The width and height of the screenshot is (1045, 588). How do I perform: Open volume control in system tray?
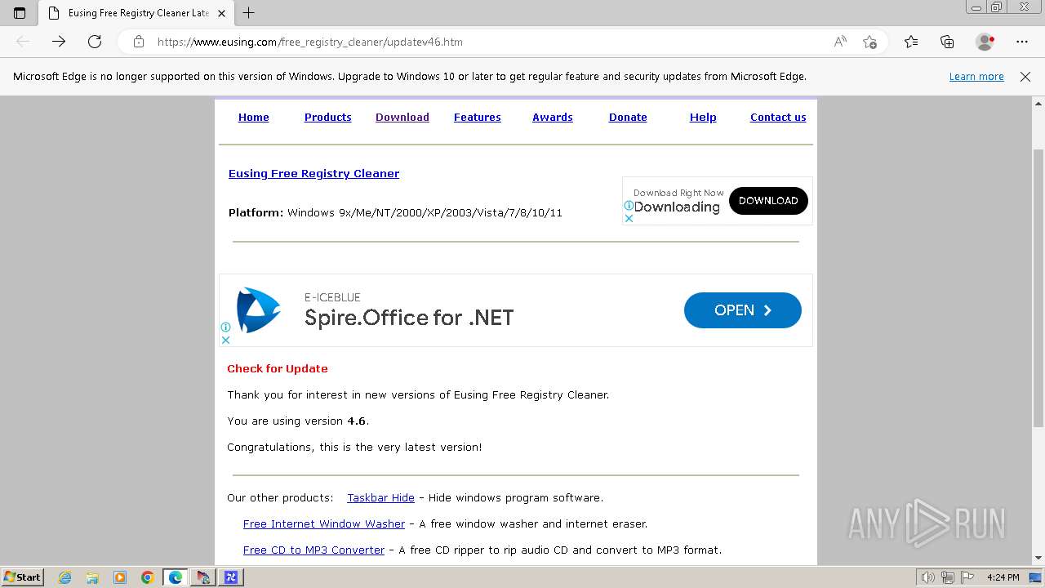(x=928, y=577)
